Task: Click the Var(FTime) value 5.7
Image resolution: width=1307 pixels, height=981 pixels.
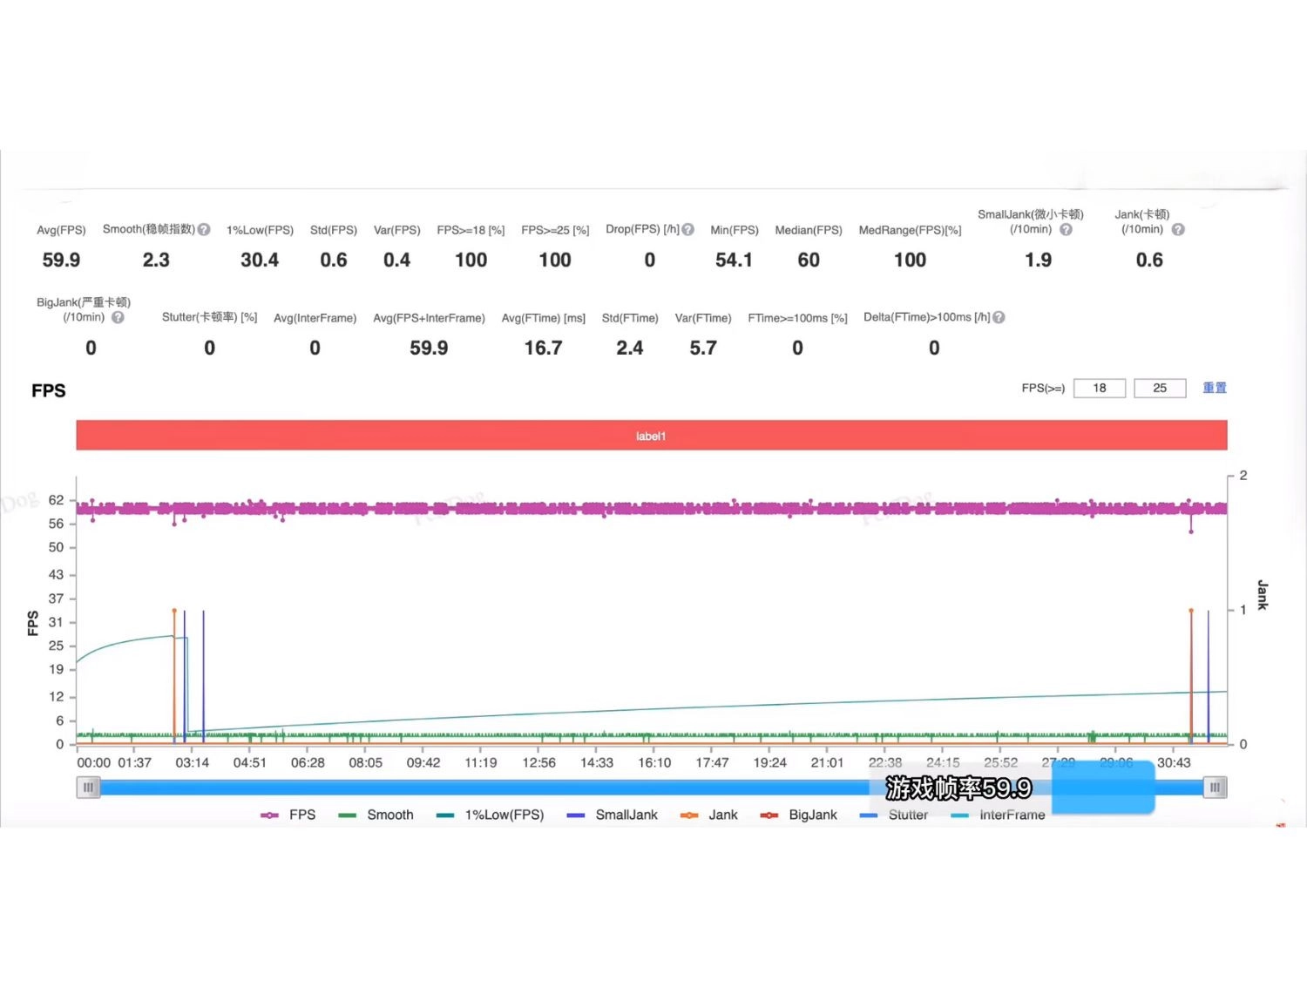Action: [x=703, y=348]
